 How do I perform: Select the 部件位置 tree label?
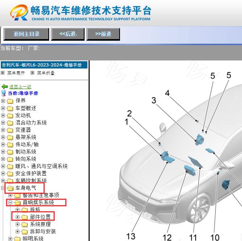pyautogui.click(x=40, y=217)
